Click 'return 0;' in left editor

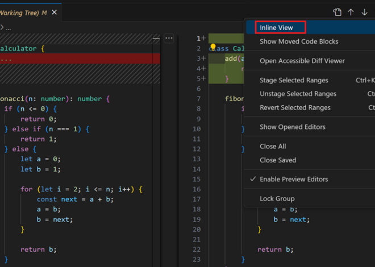(39, 119)
